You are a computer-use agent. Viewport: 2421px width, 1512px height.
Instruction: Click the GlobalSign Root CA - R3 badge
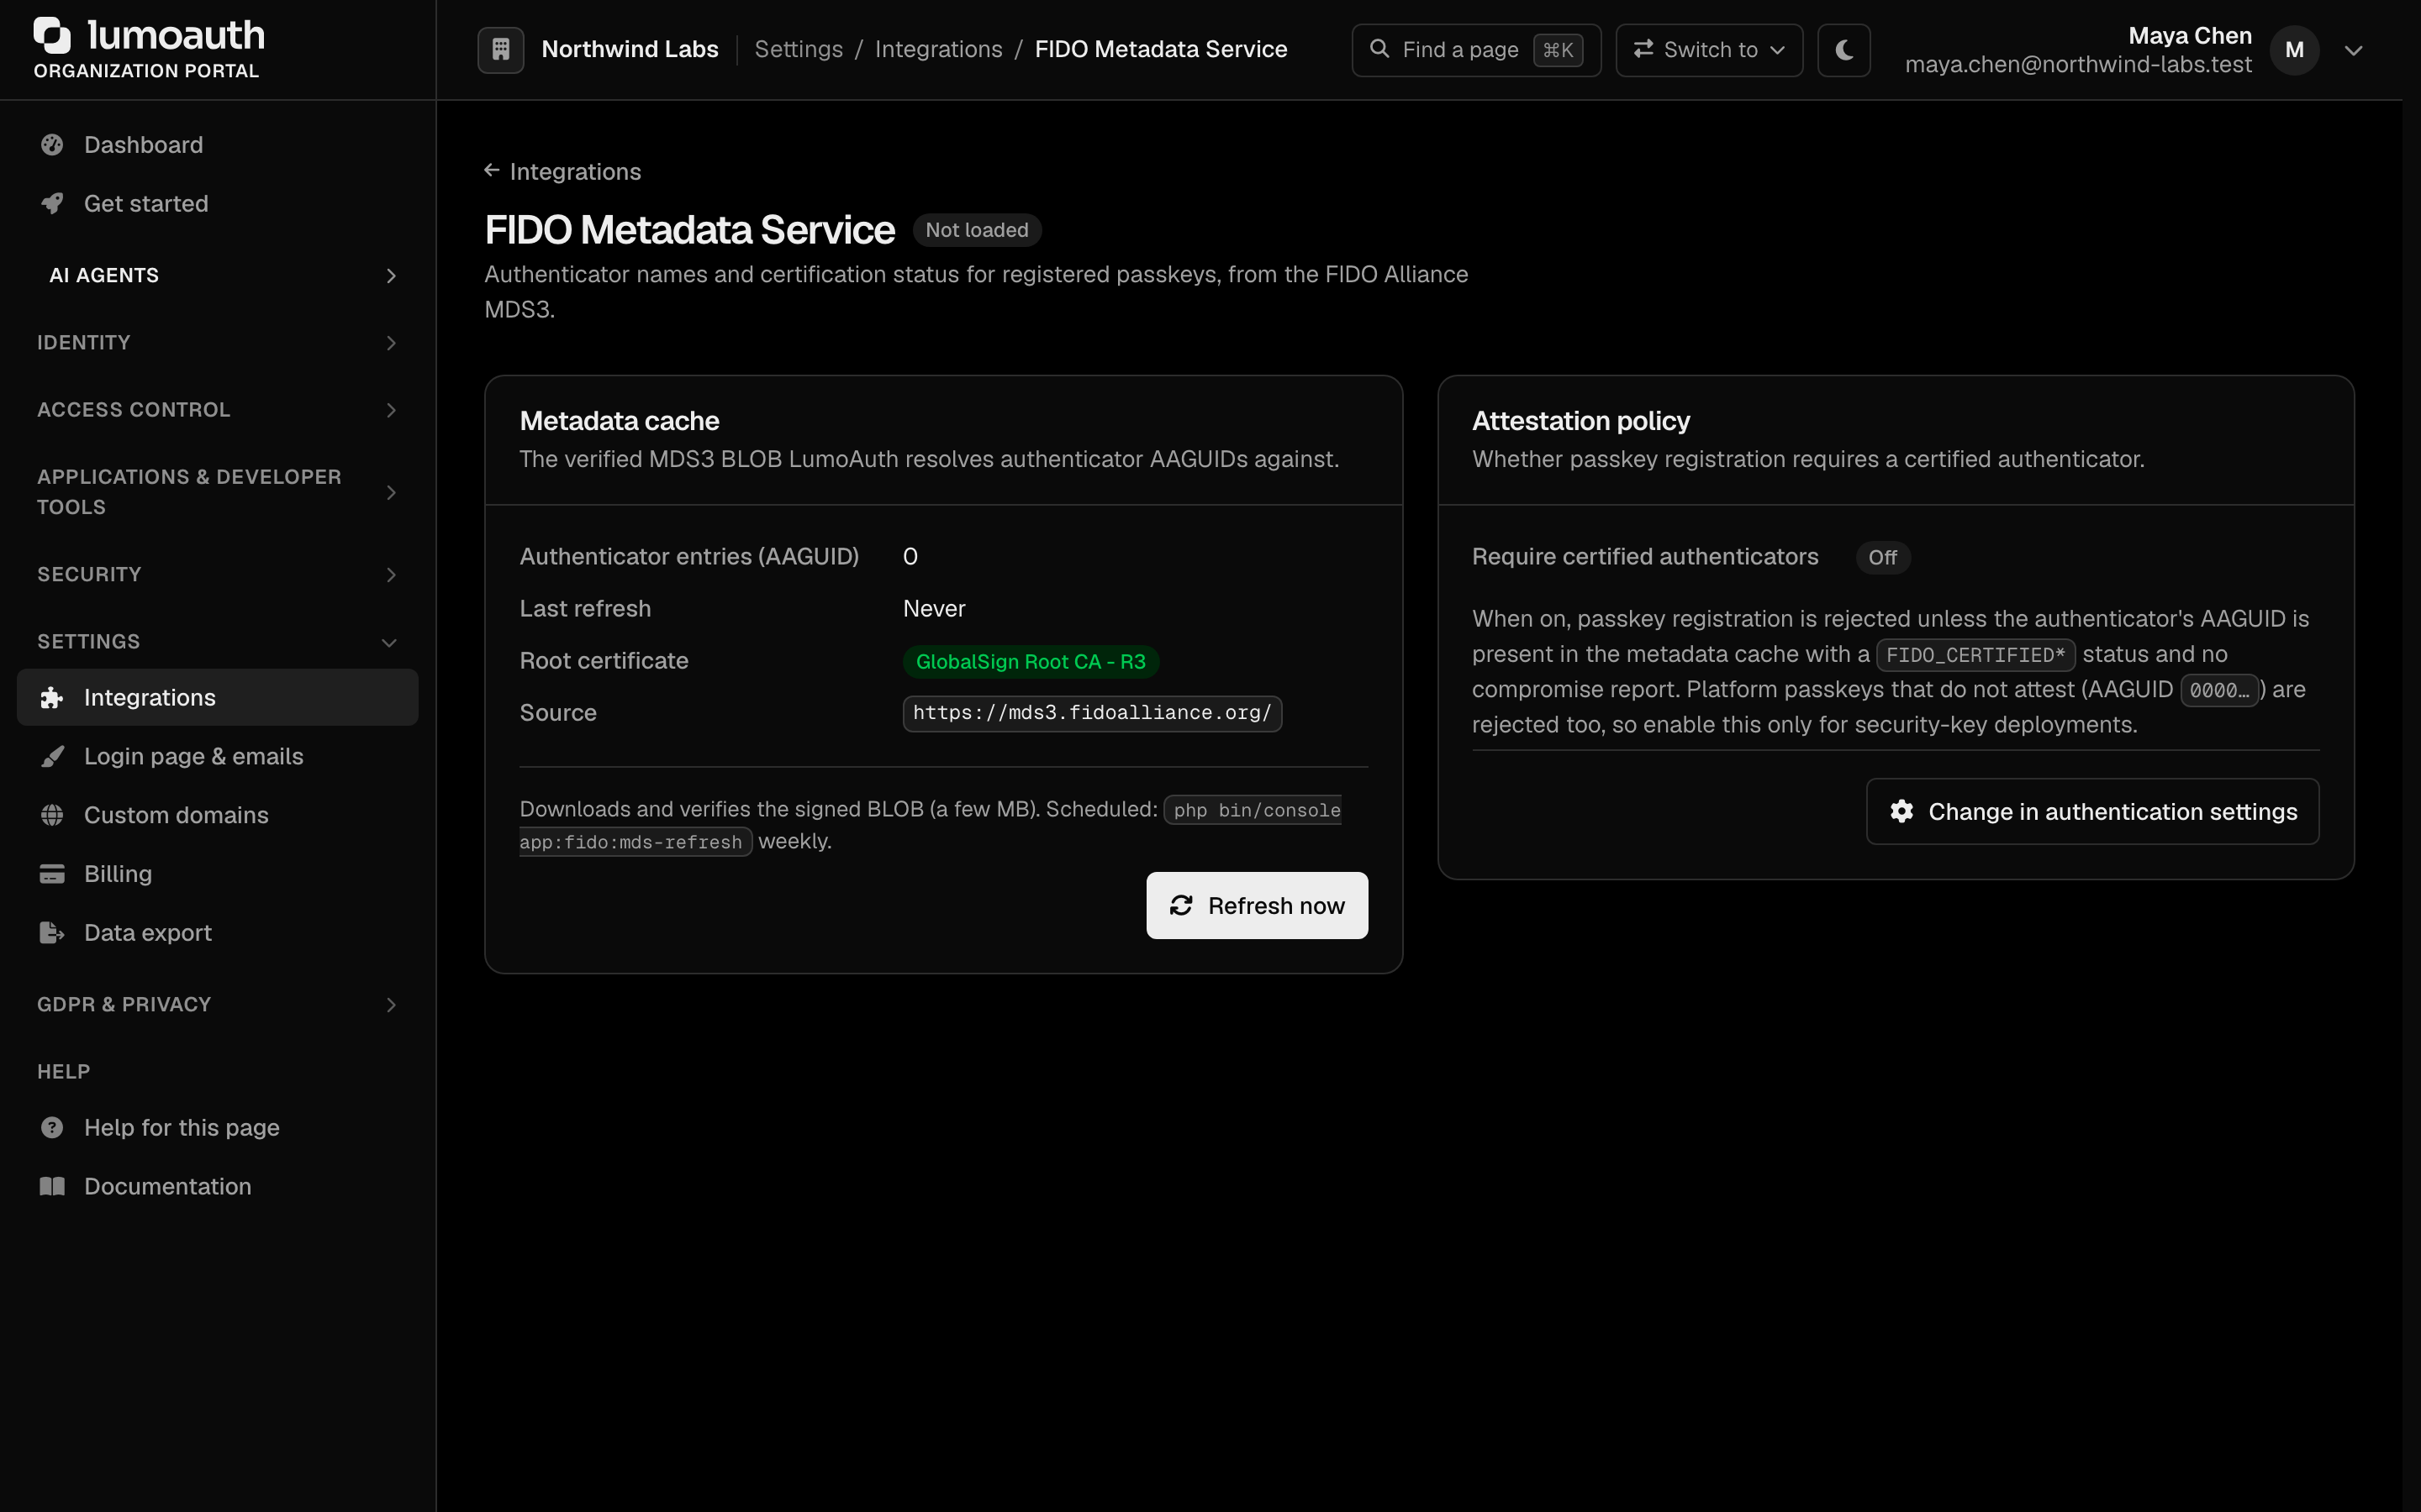1031,662
